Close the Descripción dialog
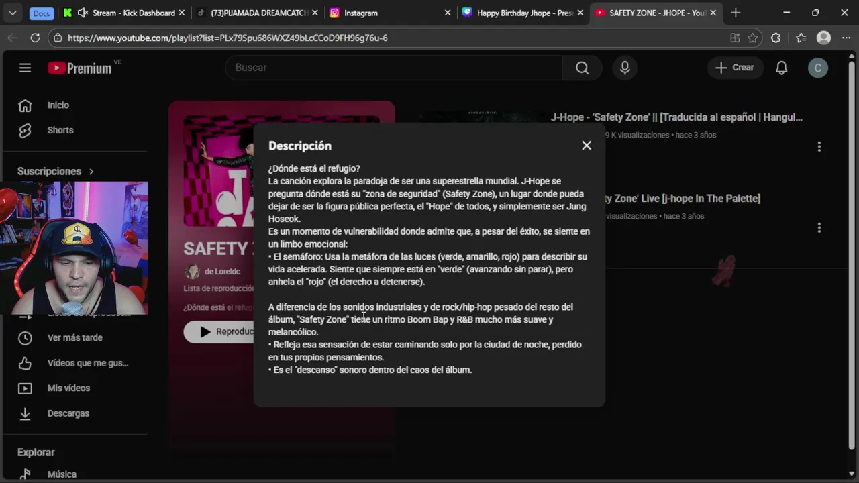The width and height of the screenshot is (859, 483). click(587, 146)
